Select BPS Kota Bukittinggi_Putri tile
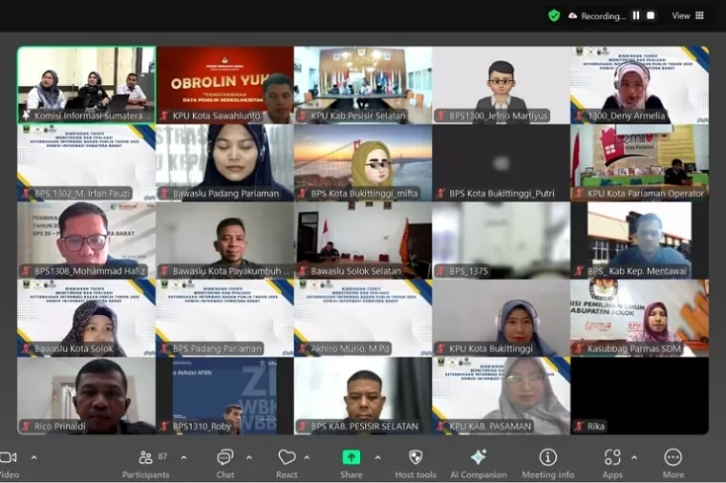The image size is (726, 483). pyautogui.click(x=501, y=162)
